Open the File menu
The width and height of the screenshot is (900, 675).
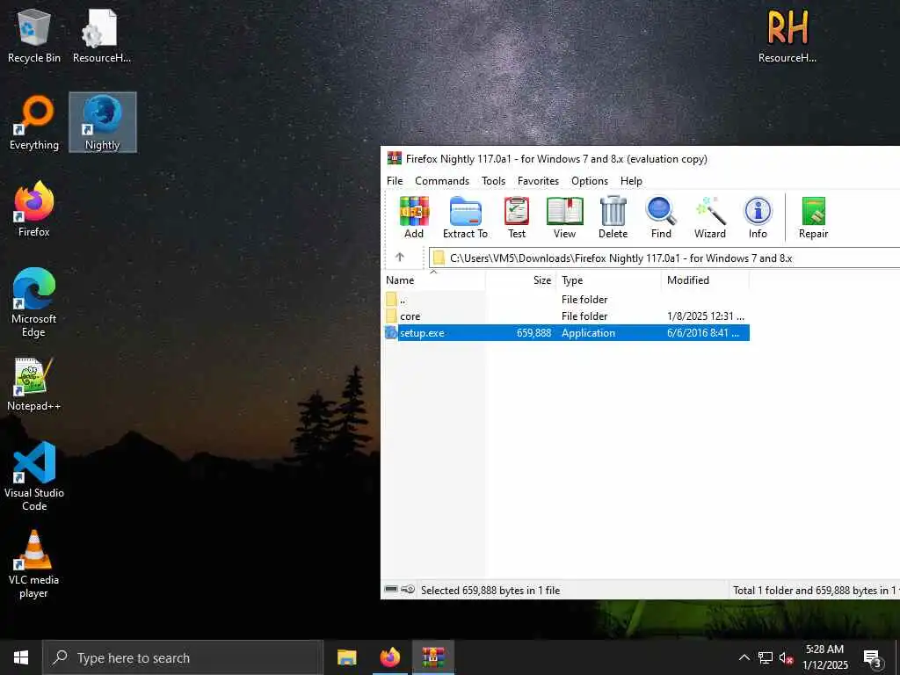(395, 181)
